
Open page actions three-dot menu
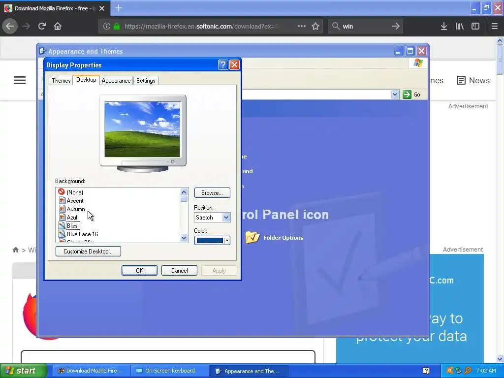pos(302,26)
